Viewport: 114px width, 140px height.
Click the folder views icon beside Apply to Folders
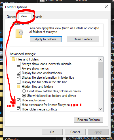coord(19,34)
